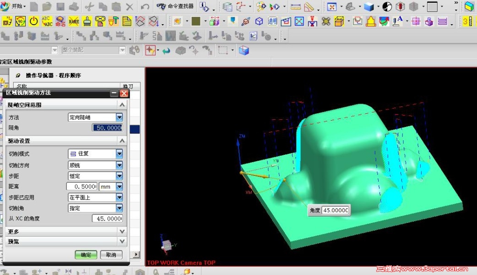This screenshot has height=275, width=477.
Task: Select the blue shaded cube rendering icon
Action: [369, 6]
